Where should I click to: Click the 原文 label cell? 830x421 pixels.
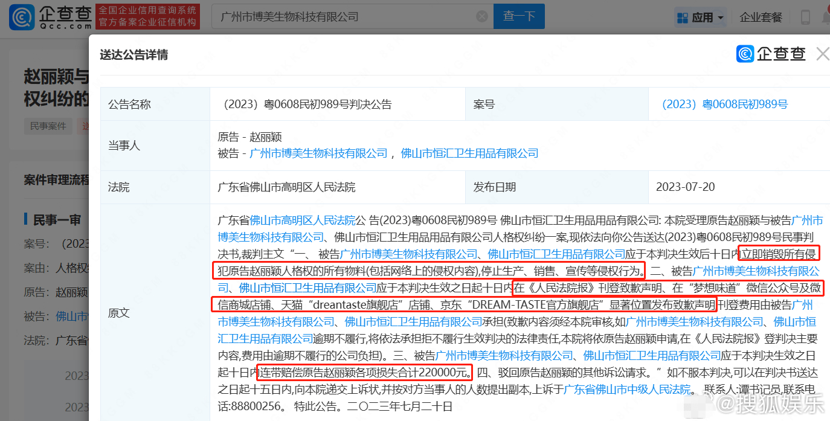coord(155,313)
